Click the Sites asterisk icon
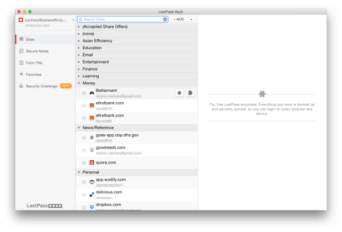 coord(21,39)
